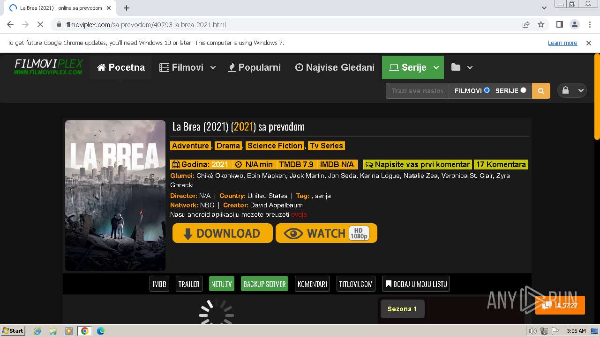The height and width of the screenshot is (337, 600).
Task: Open the 17 Komentara link
Action: tap(501, 164)
